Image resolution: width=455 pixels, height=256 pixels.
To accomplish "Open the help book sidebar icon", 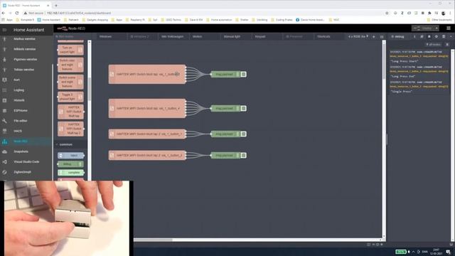I will coord(422,36).
